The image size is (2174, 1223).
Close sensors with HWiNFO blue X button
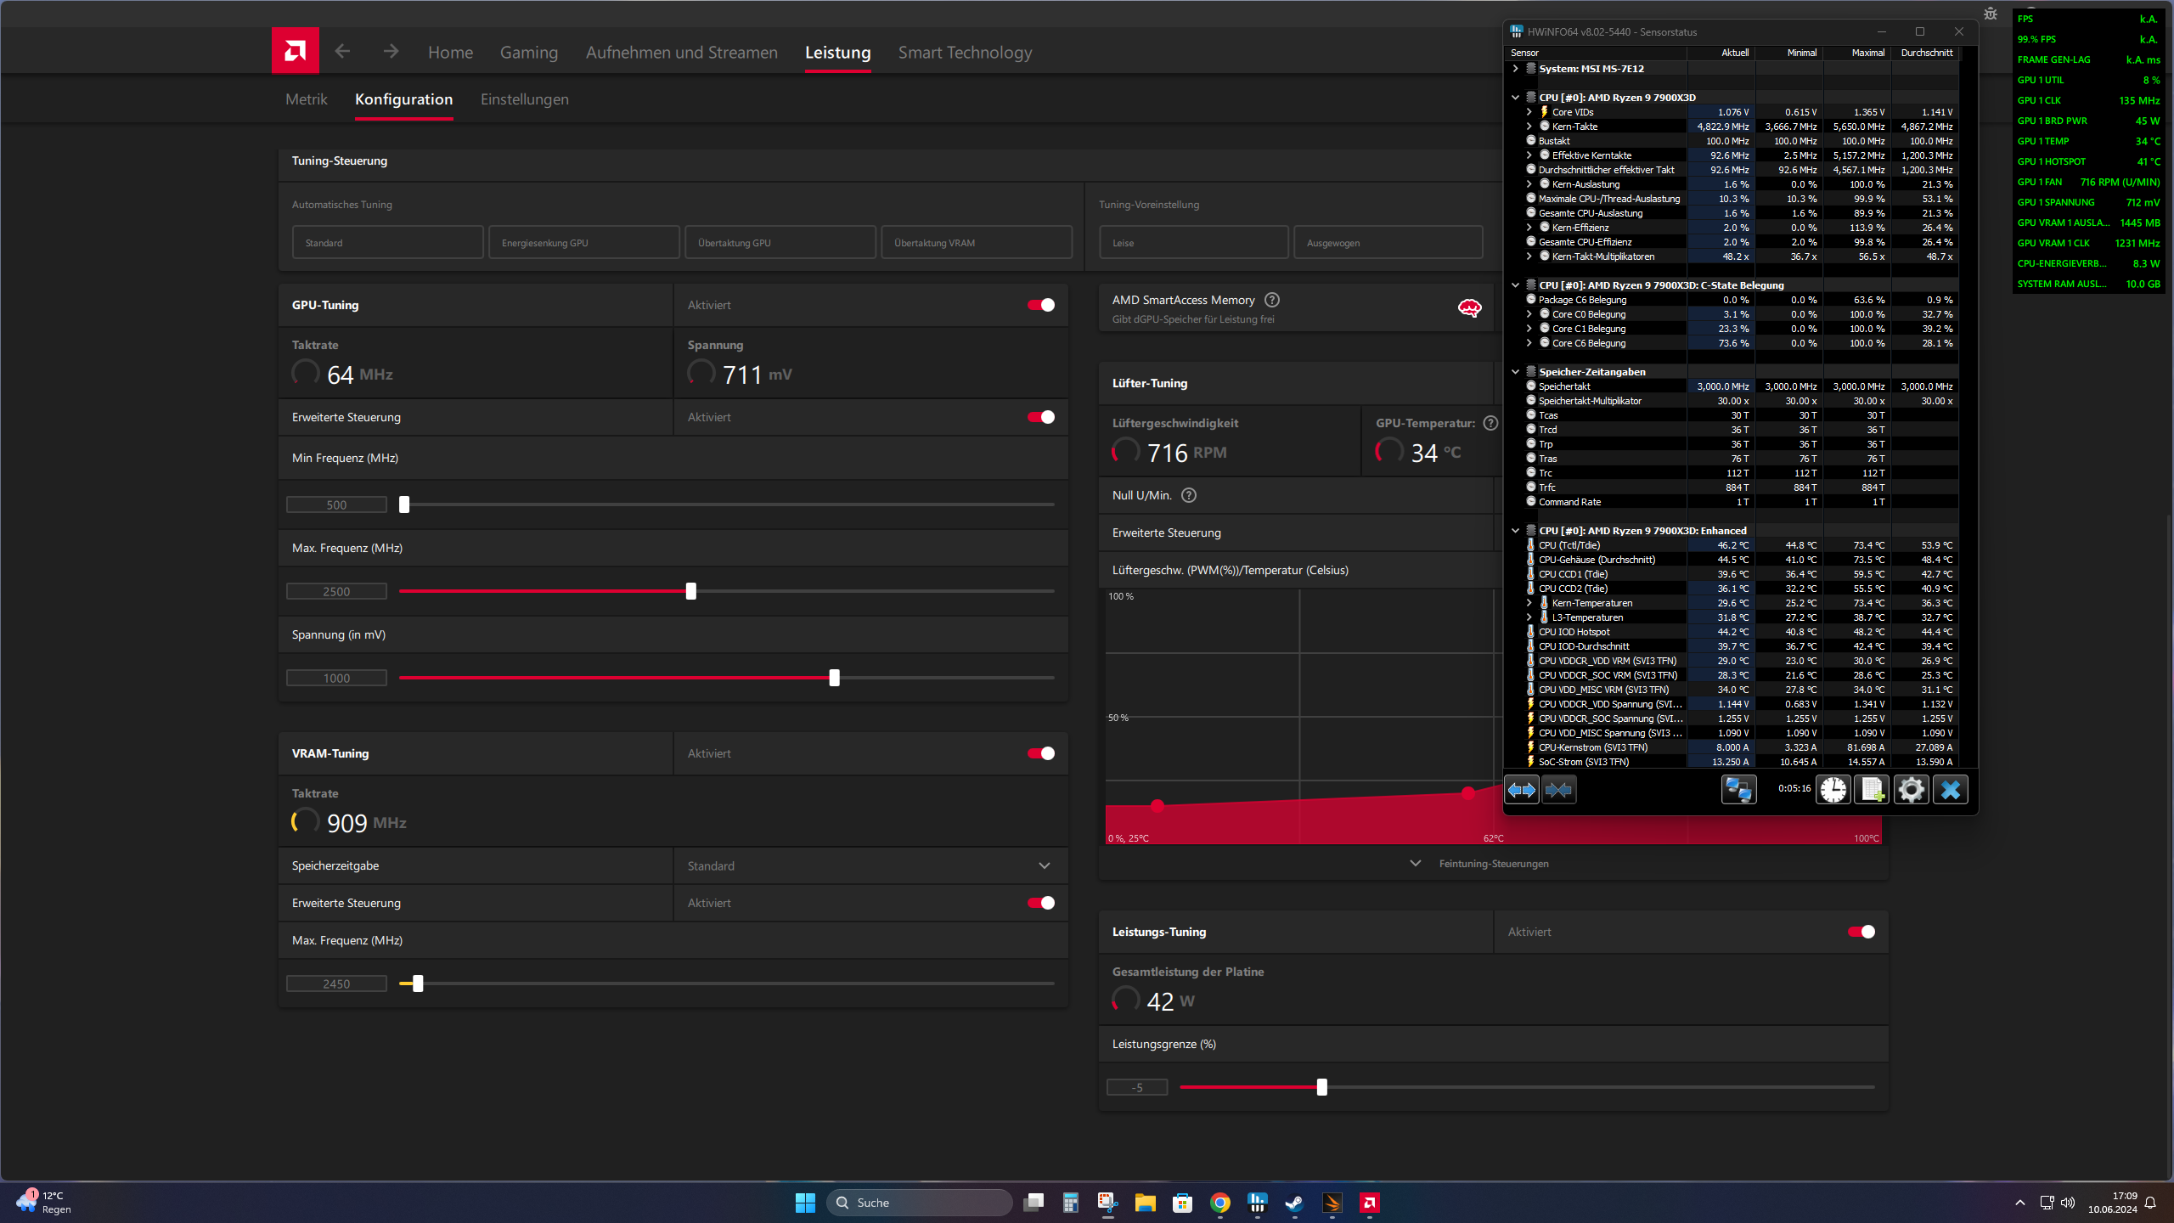pyautogui.click(x=1951, y=790)
